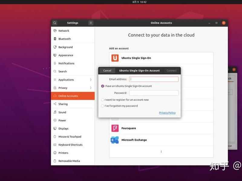This screenshot has height=181, width=242.
Task: Click the Printers icon in sidebar
Action: coord(55,153)
